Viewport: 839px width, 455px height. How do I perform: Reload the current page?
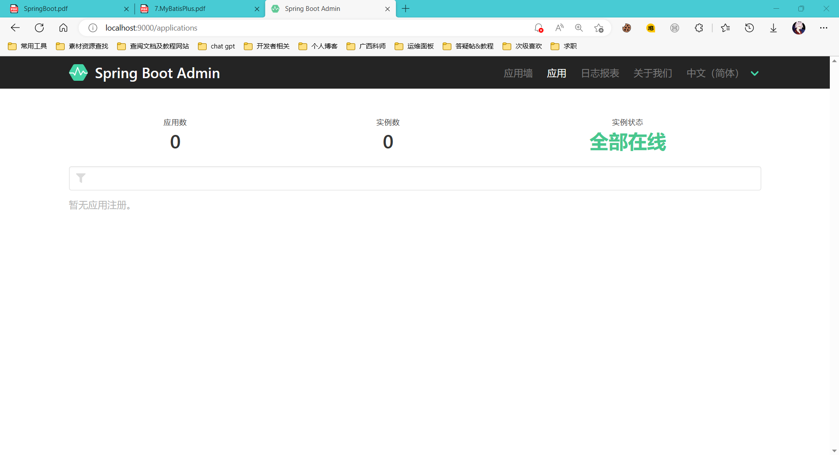tap(39, 28)
